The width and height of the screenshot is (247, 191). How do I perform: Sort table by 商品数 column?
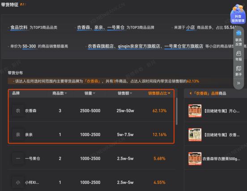click(60, 93)
